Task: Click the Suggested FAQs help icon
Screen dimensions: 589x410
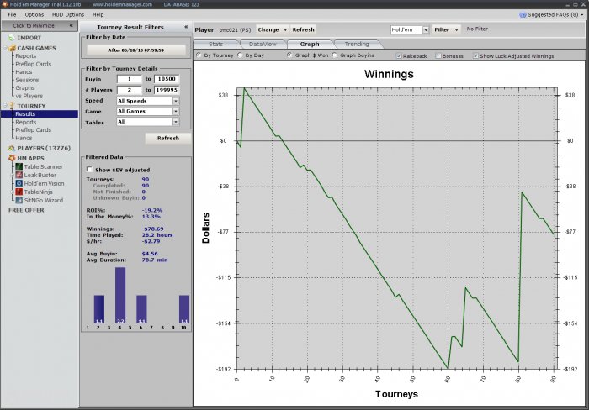Action: [x=524, y=14]
